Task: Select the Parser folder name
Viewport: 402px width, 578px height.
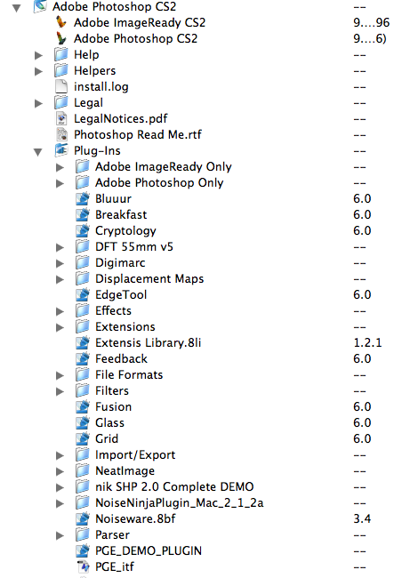Action: click(112, 534)
